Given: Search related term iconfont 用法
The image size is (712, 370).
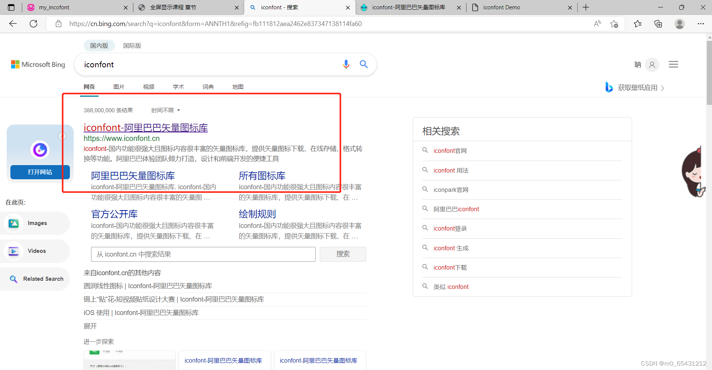Looking at the screenshot, I should pyautogui.click(x=451, y=170).
